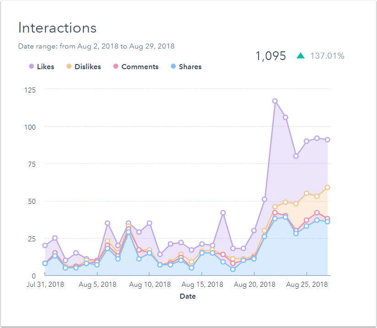Click the 1,095 total interactions figure
This screenshot has height=328, width=377.
[270, 56]
